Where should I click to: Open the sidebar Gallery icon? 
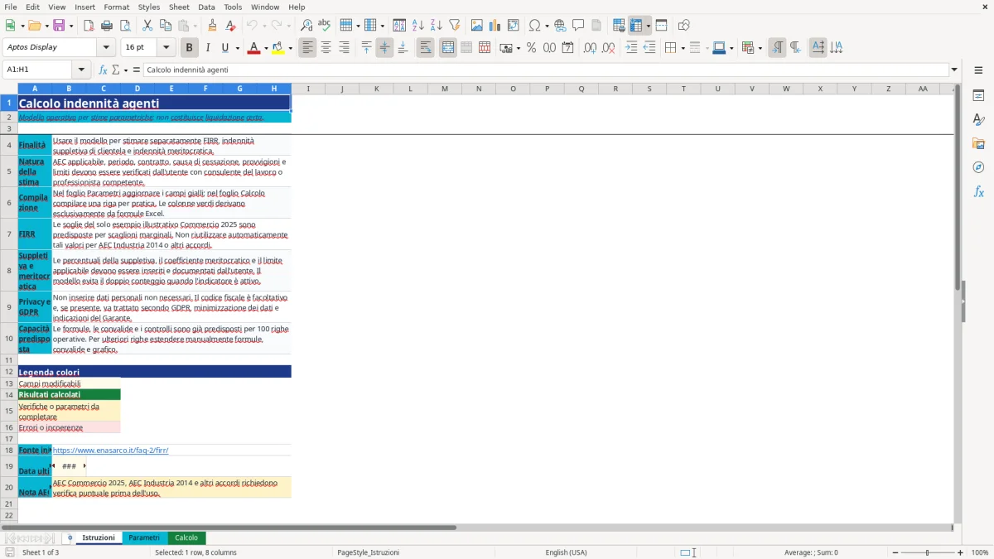(x=978, y=143)
